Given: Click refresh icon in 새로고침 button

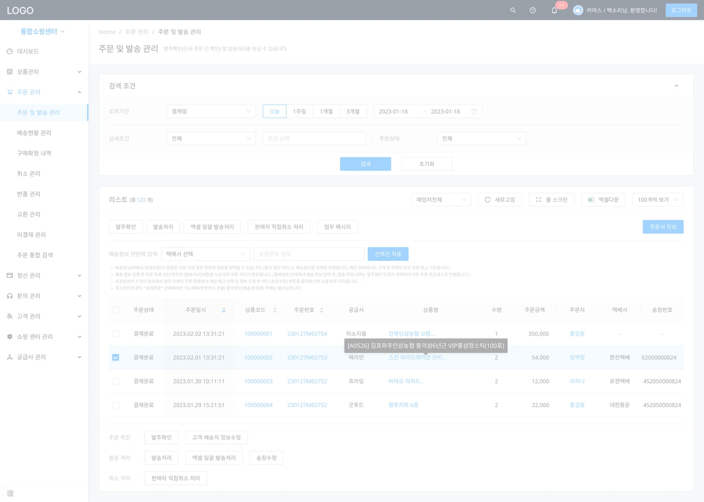Looking at the screenshot, I should pos(487,200).
